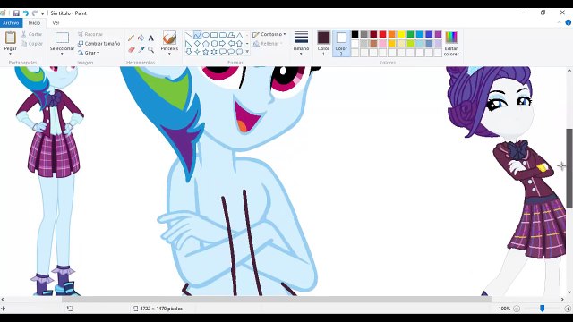Image resolution: width=573 pixels, height=322 pixels.
Task: Open Cambiar tamaño dialog
Action: 98,44
